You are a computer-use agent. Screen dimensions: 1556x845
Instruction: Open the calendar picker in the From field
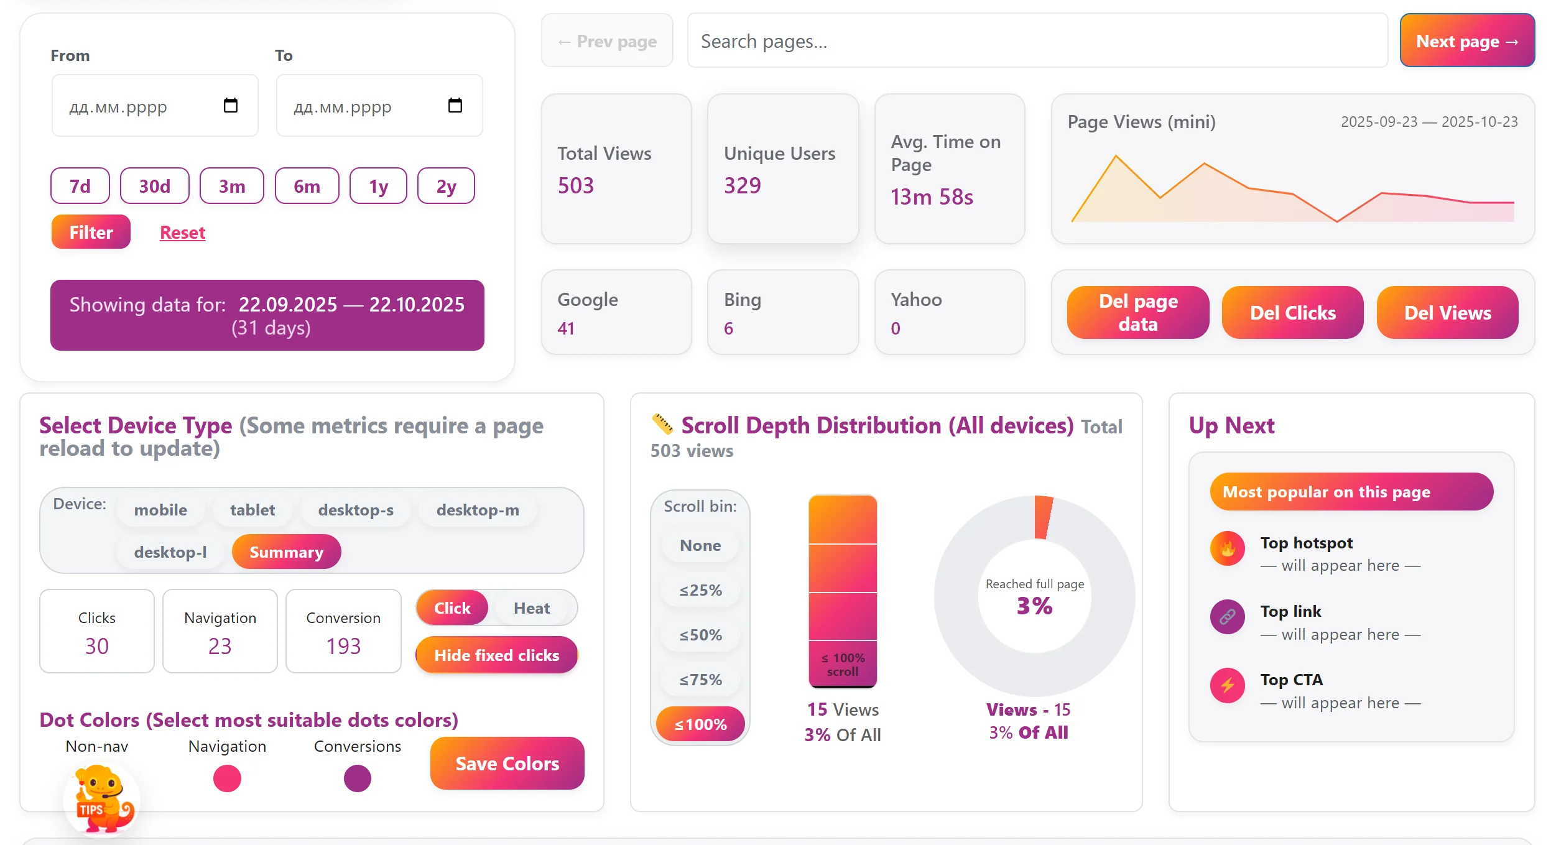tap(230, 106)
